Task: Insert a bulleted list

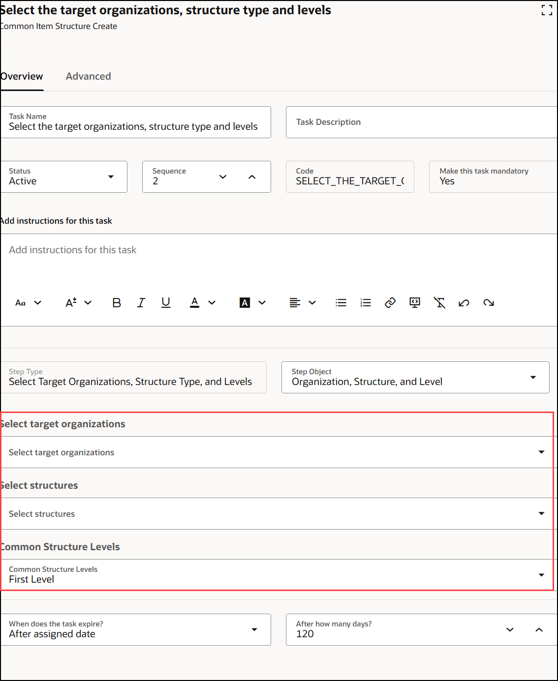Action: (x=341, y=303)
